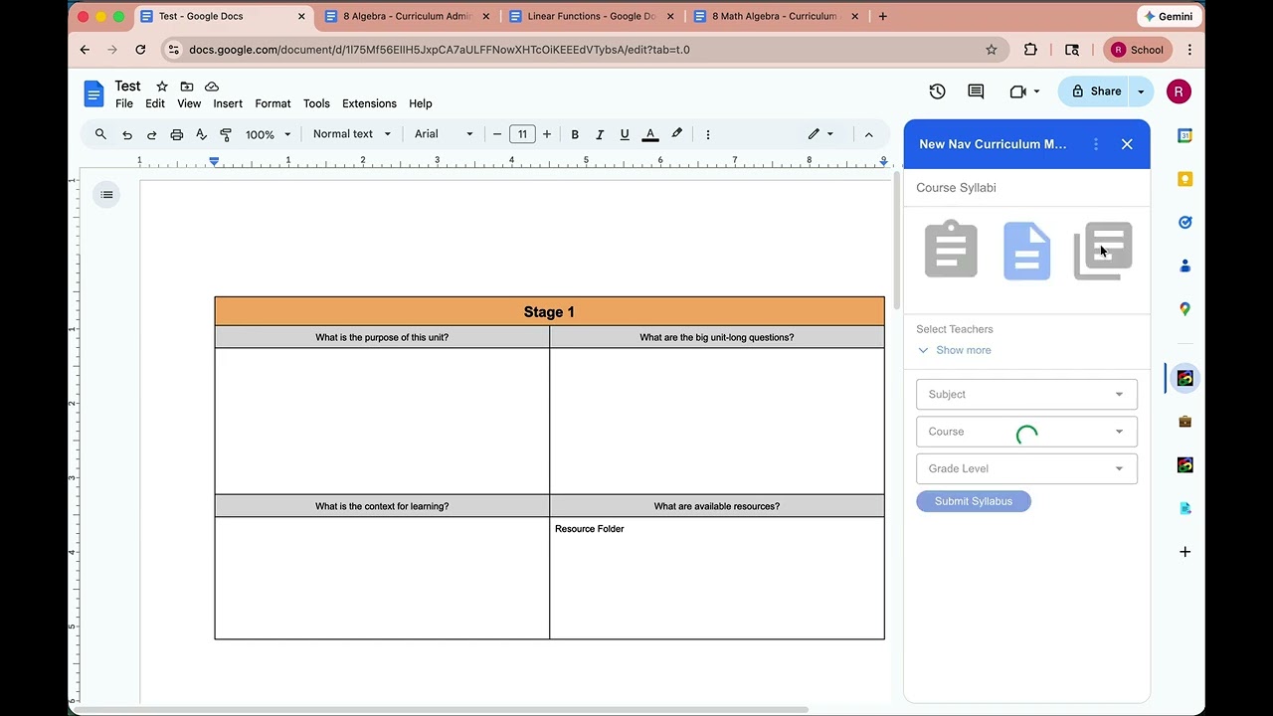
Task: Show all comments
Action: click(x=976, y=91)
